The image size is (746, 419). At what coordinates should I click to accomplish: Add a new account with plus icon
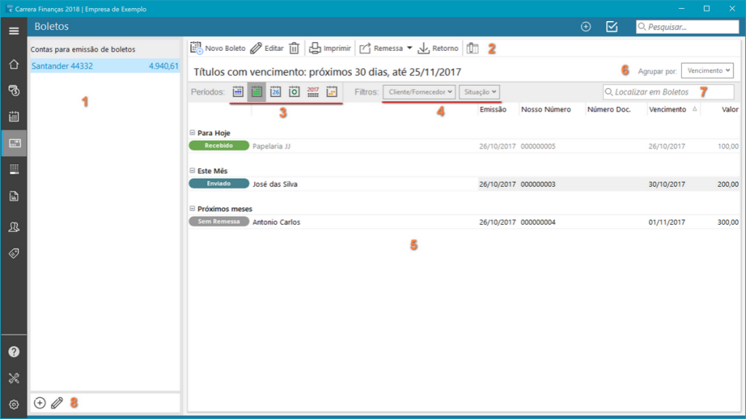click(x=40, y=403)
